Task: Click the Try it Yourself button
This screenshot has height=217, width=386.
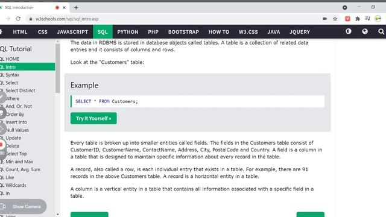Action: pos(93,118)
